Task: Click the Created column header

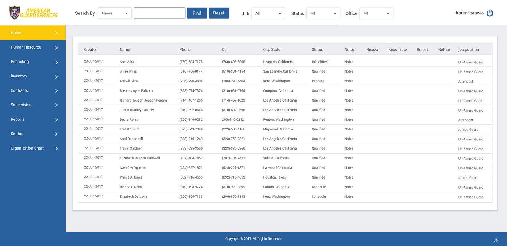Action: pos(91,50)
